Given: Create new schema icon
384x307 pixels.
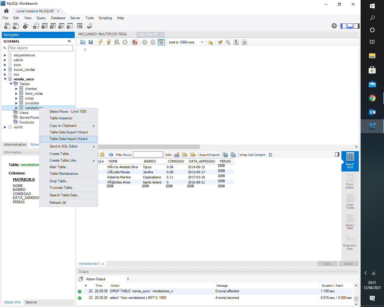Looking at the screenshot, I should (x=36, y=26).
